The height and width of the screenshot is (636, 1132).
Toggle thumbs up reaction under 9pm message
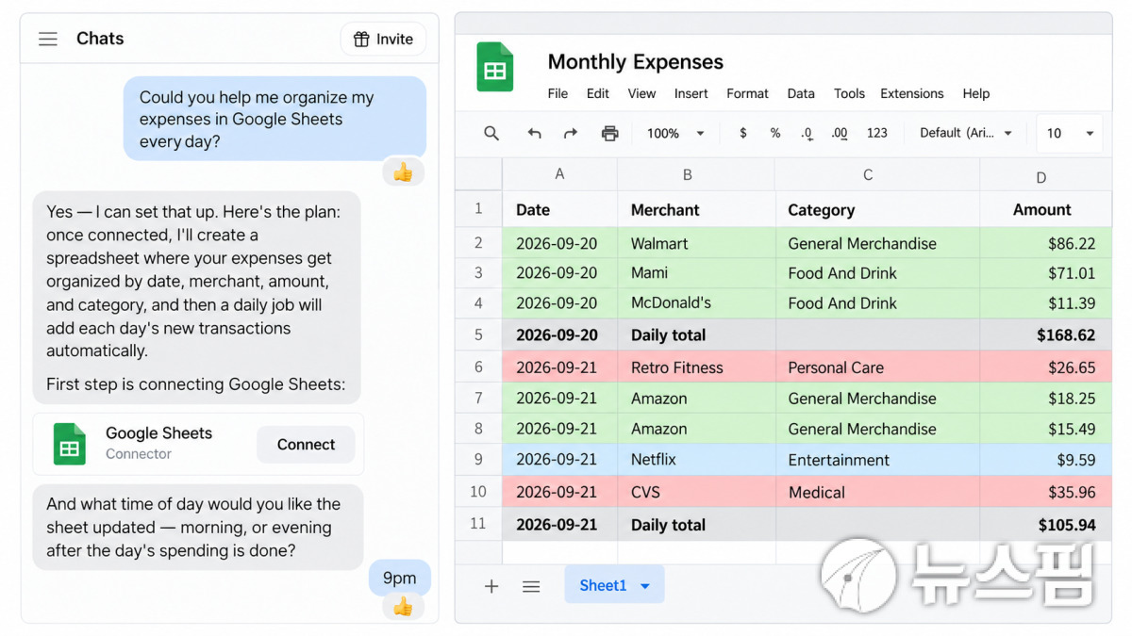pyautogui.click(x=403, y=606)
